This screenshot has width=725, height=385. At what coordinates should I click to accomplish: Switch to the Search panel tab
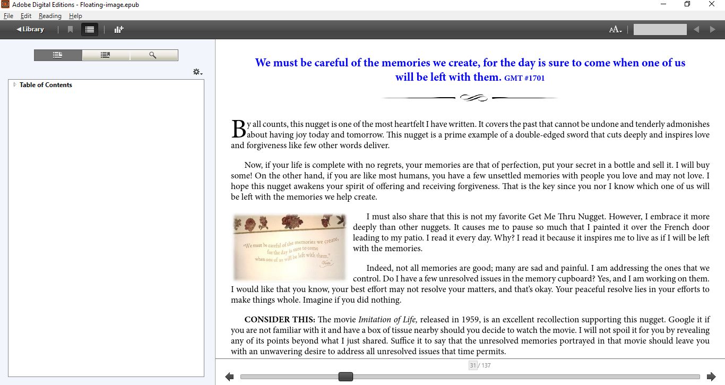[153, 55]
